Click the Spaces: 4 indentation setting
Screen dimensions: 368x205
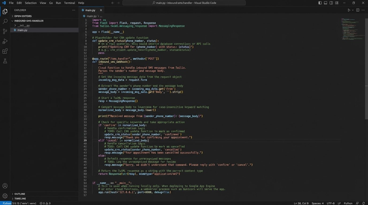(x=317, y=203)
